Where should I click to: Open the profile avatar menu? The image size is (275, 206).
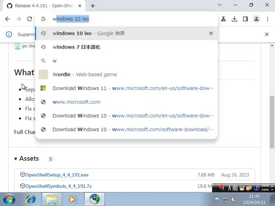[x=256, y=19]
